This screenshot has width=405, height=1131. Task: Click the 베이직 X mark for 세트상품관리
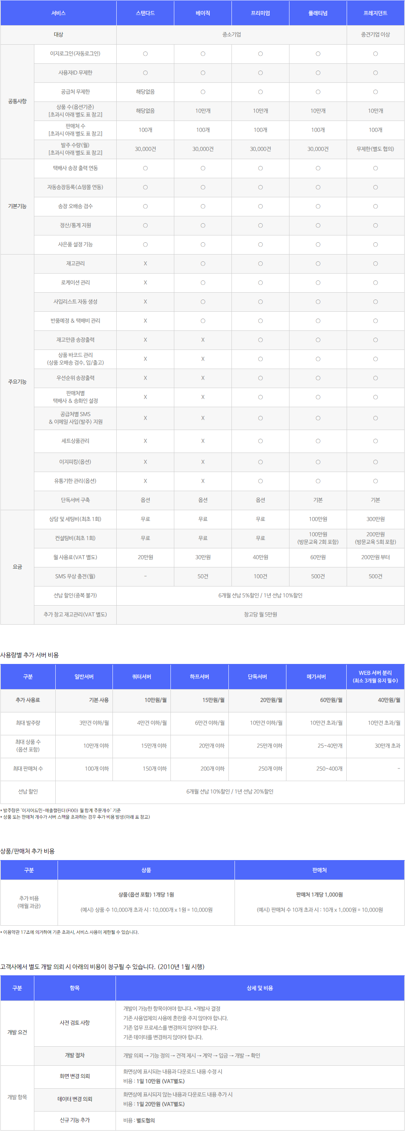tap(203, 441)
